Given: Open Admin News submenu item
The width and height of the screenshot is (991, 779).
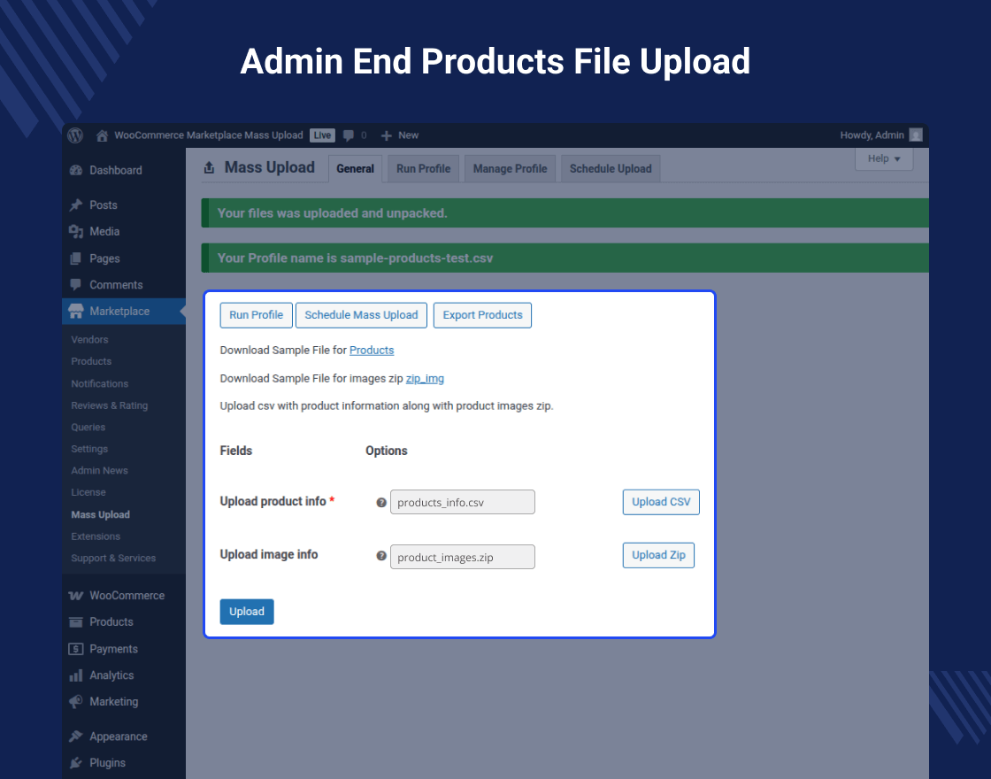Looking at the screenshot, I should click(99, 470).
